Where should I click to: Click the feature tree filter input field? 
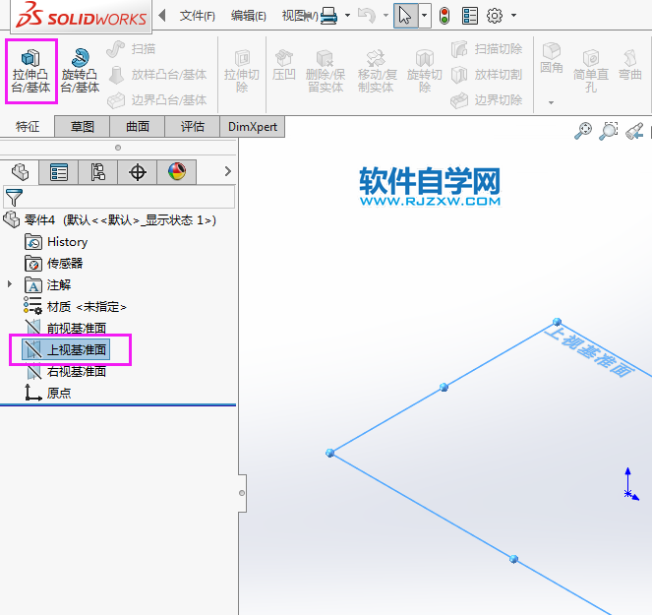coord(119,197)
